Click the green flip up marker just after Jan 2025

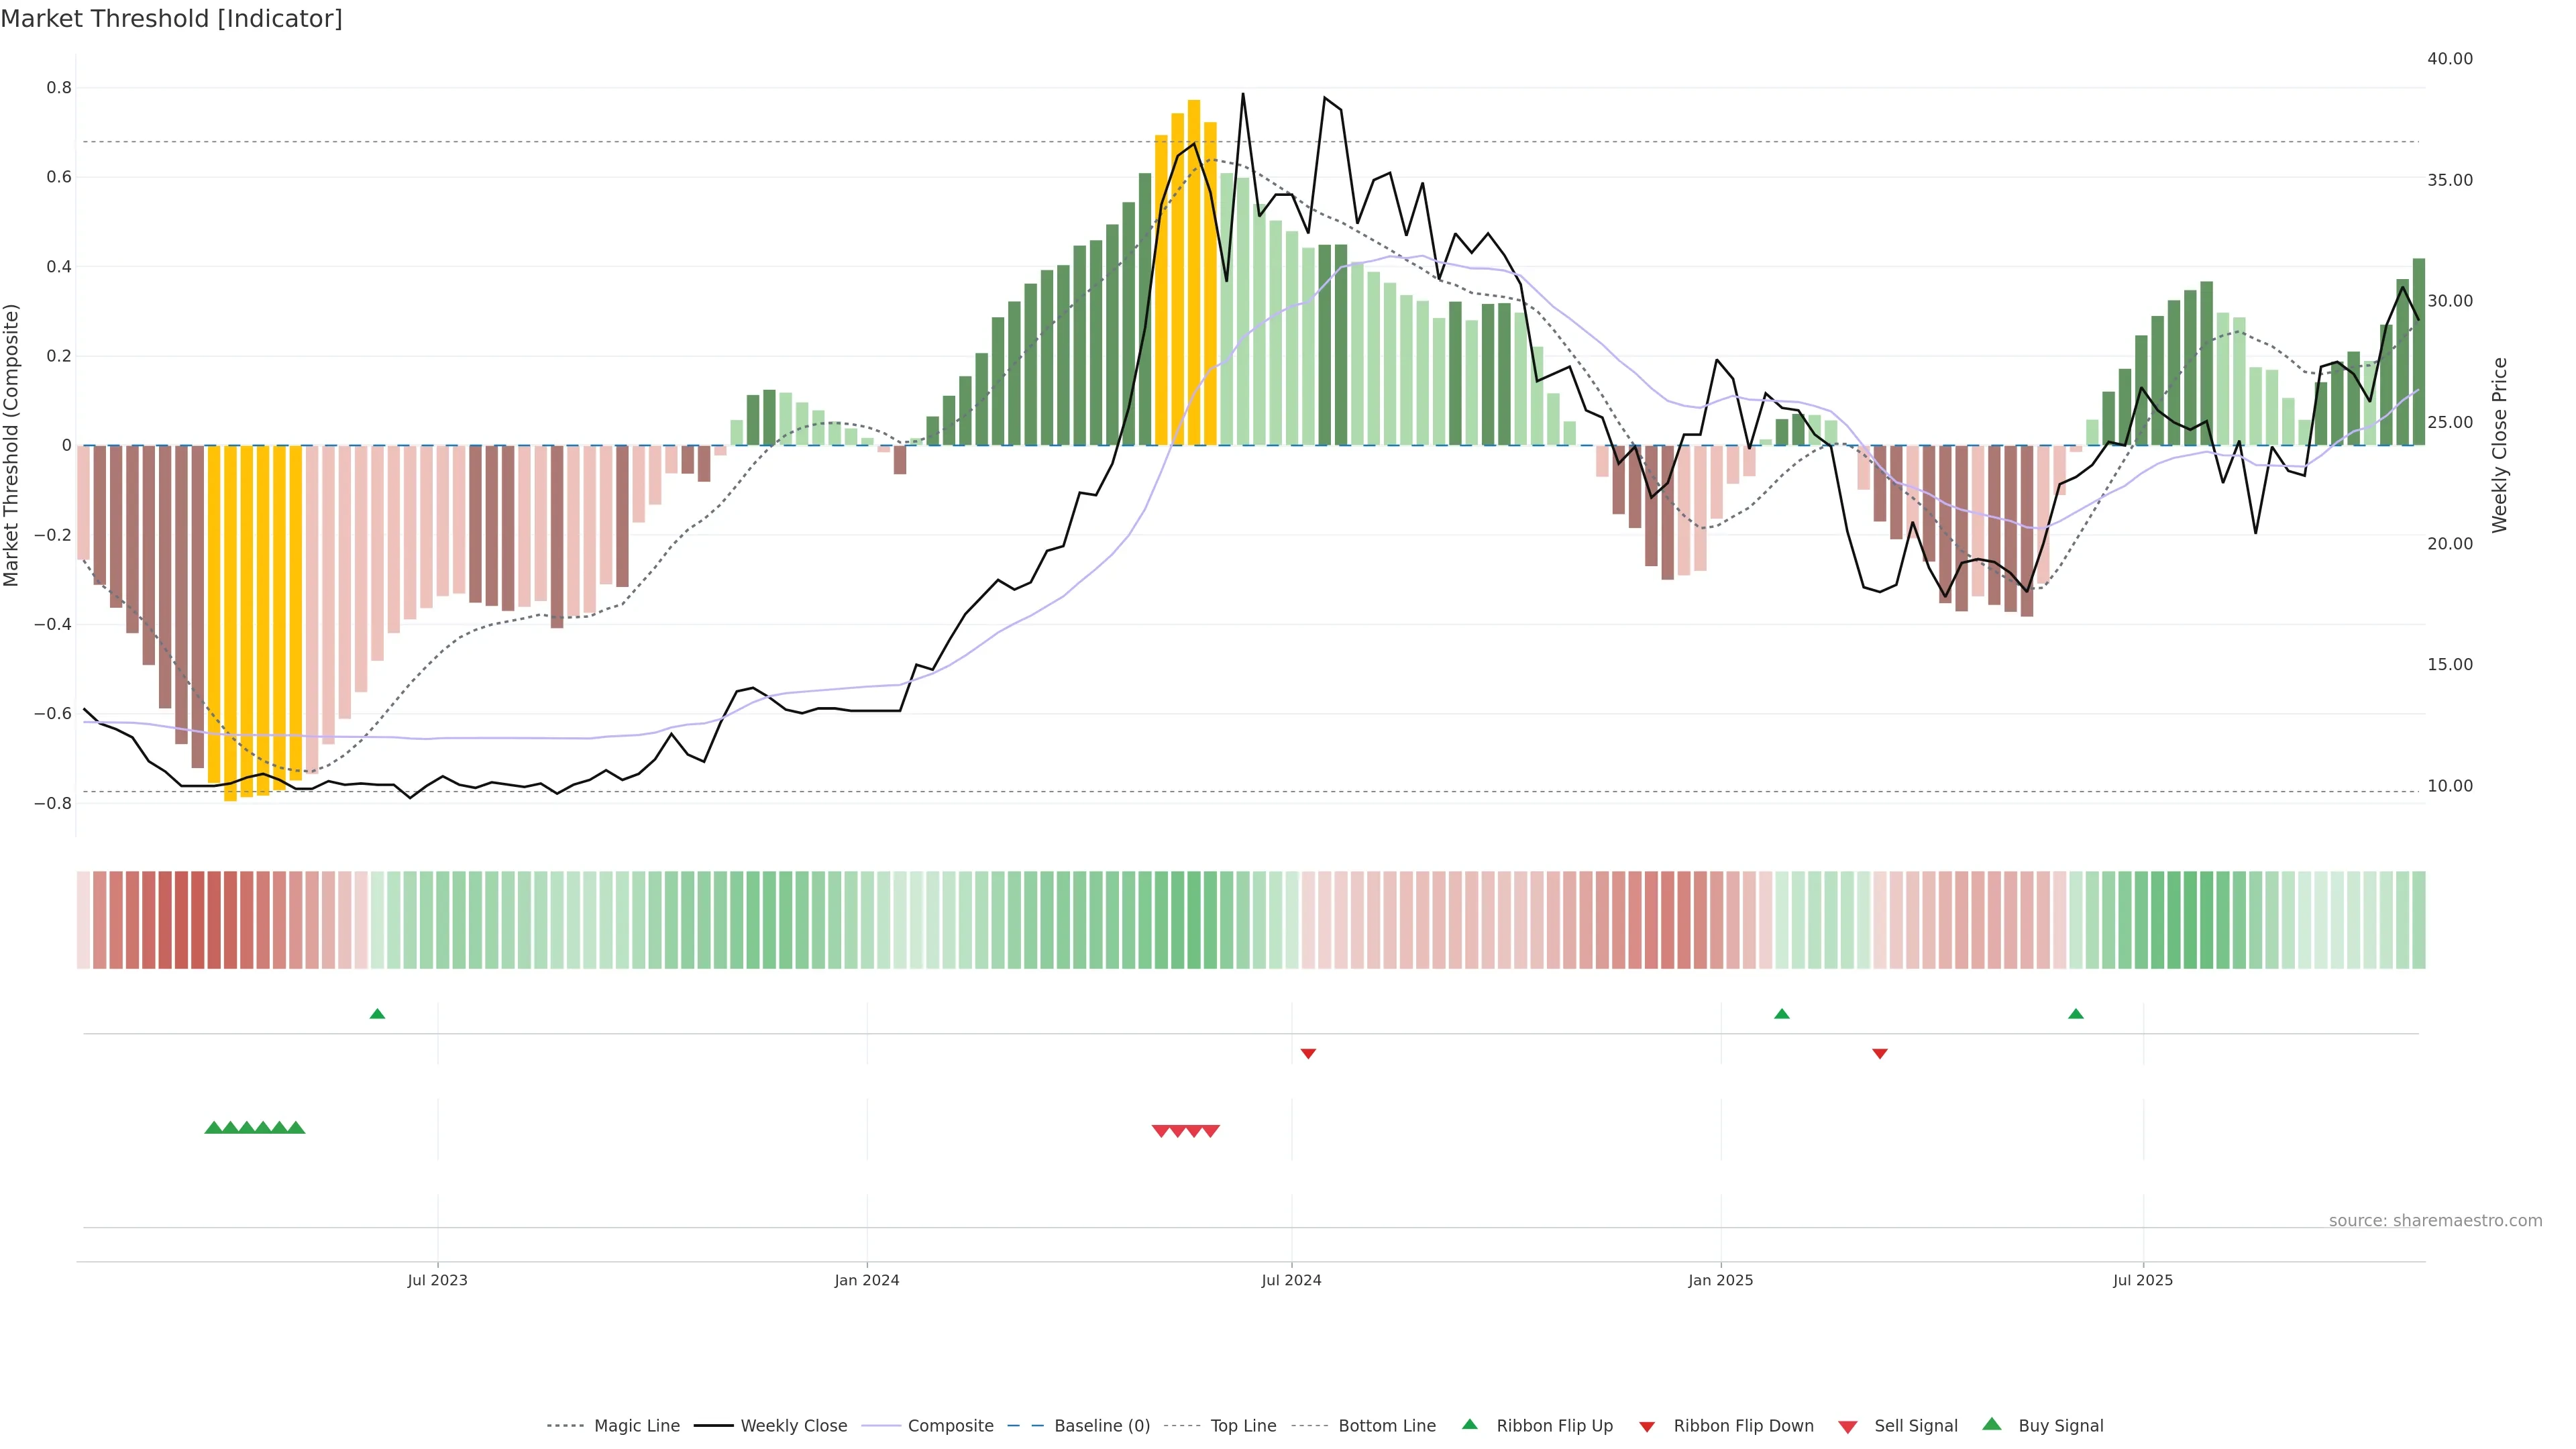coord(1781,1014)
